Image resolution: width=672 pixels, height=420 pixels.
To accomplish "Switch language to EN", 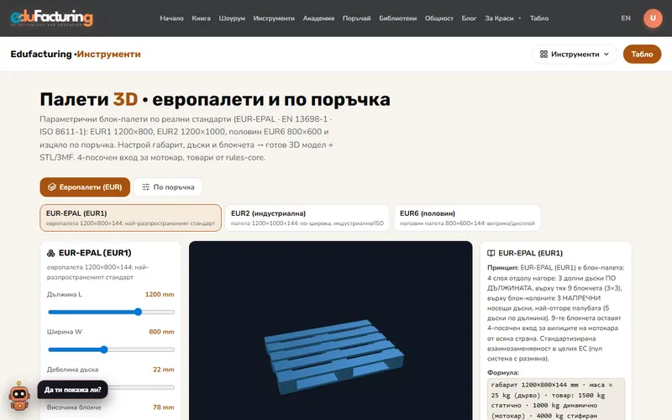I will pos(626,18).
